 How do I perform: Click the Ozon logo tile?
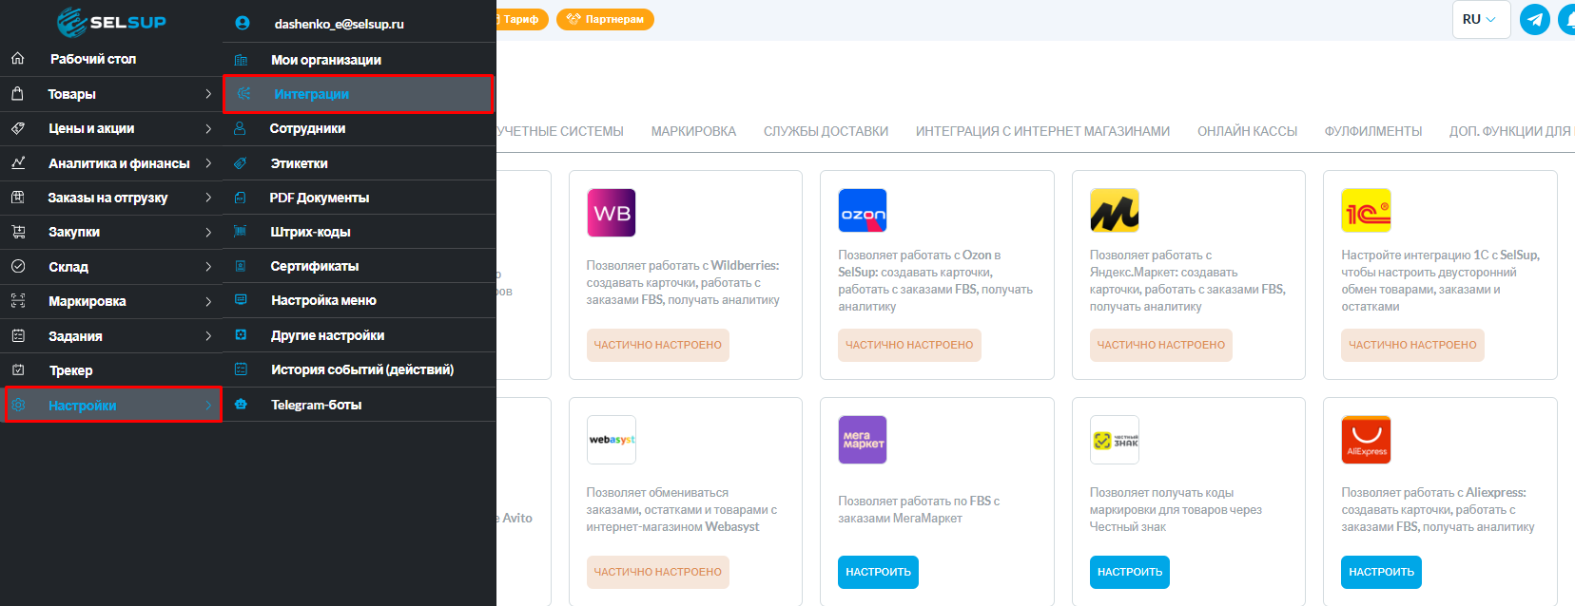tap(863, 211)
